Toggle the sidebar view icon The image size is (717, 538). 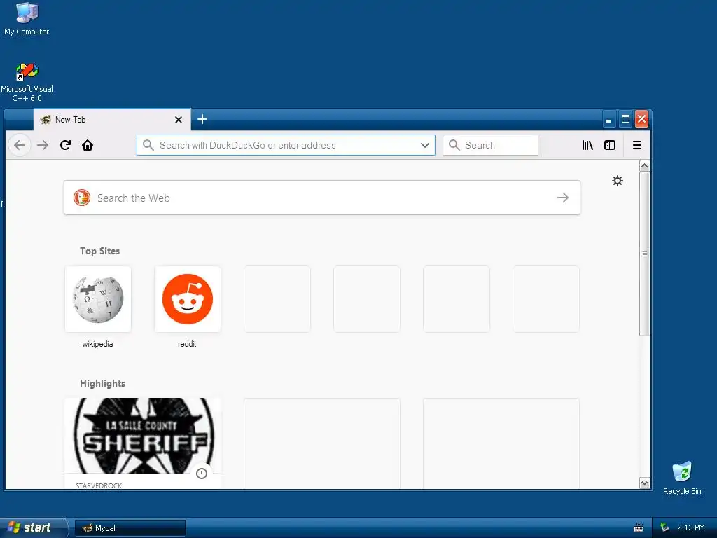click(x=610, y=145)
